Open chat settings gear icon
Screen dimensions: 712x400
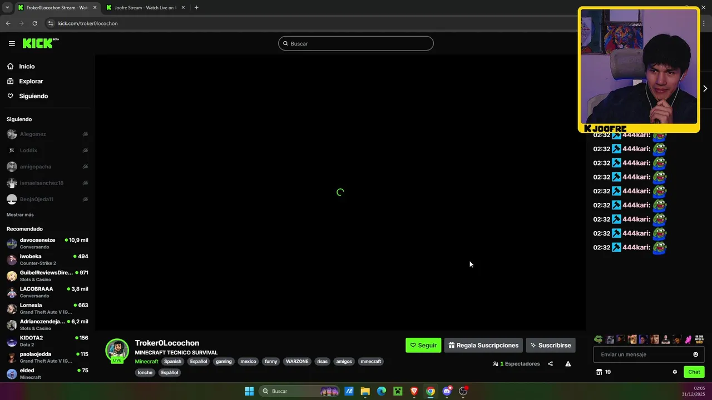point(675,372)
